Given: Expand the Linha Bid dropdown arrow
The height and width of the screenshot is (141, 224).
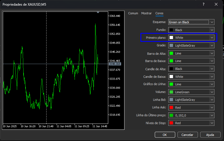Looking at the screenshot, I should point(212,100).
